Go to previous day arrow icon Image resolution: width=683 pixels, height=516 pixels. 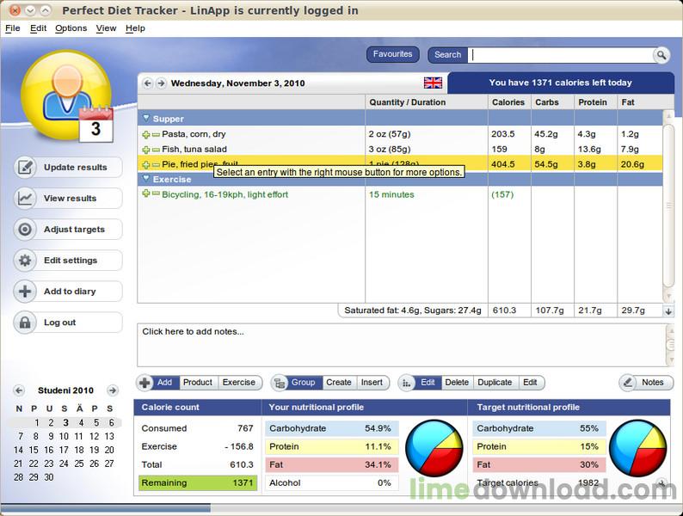tap(148, 83)
